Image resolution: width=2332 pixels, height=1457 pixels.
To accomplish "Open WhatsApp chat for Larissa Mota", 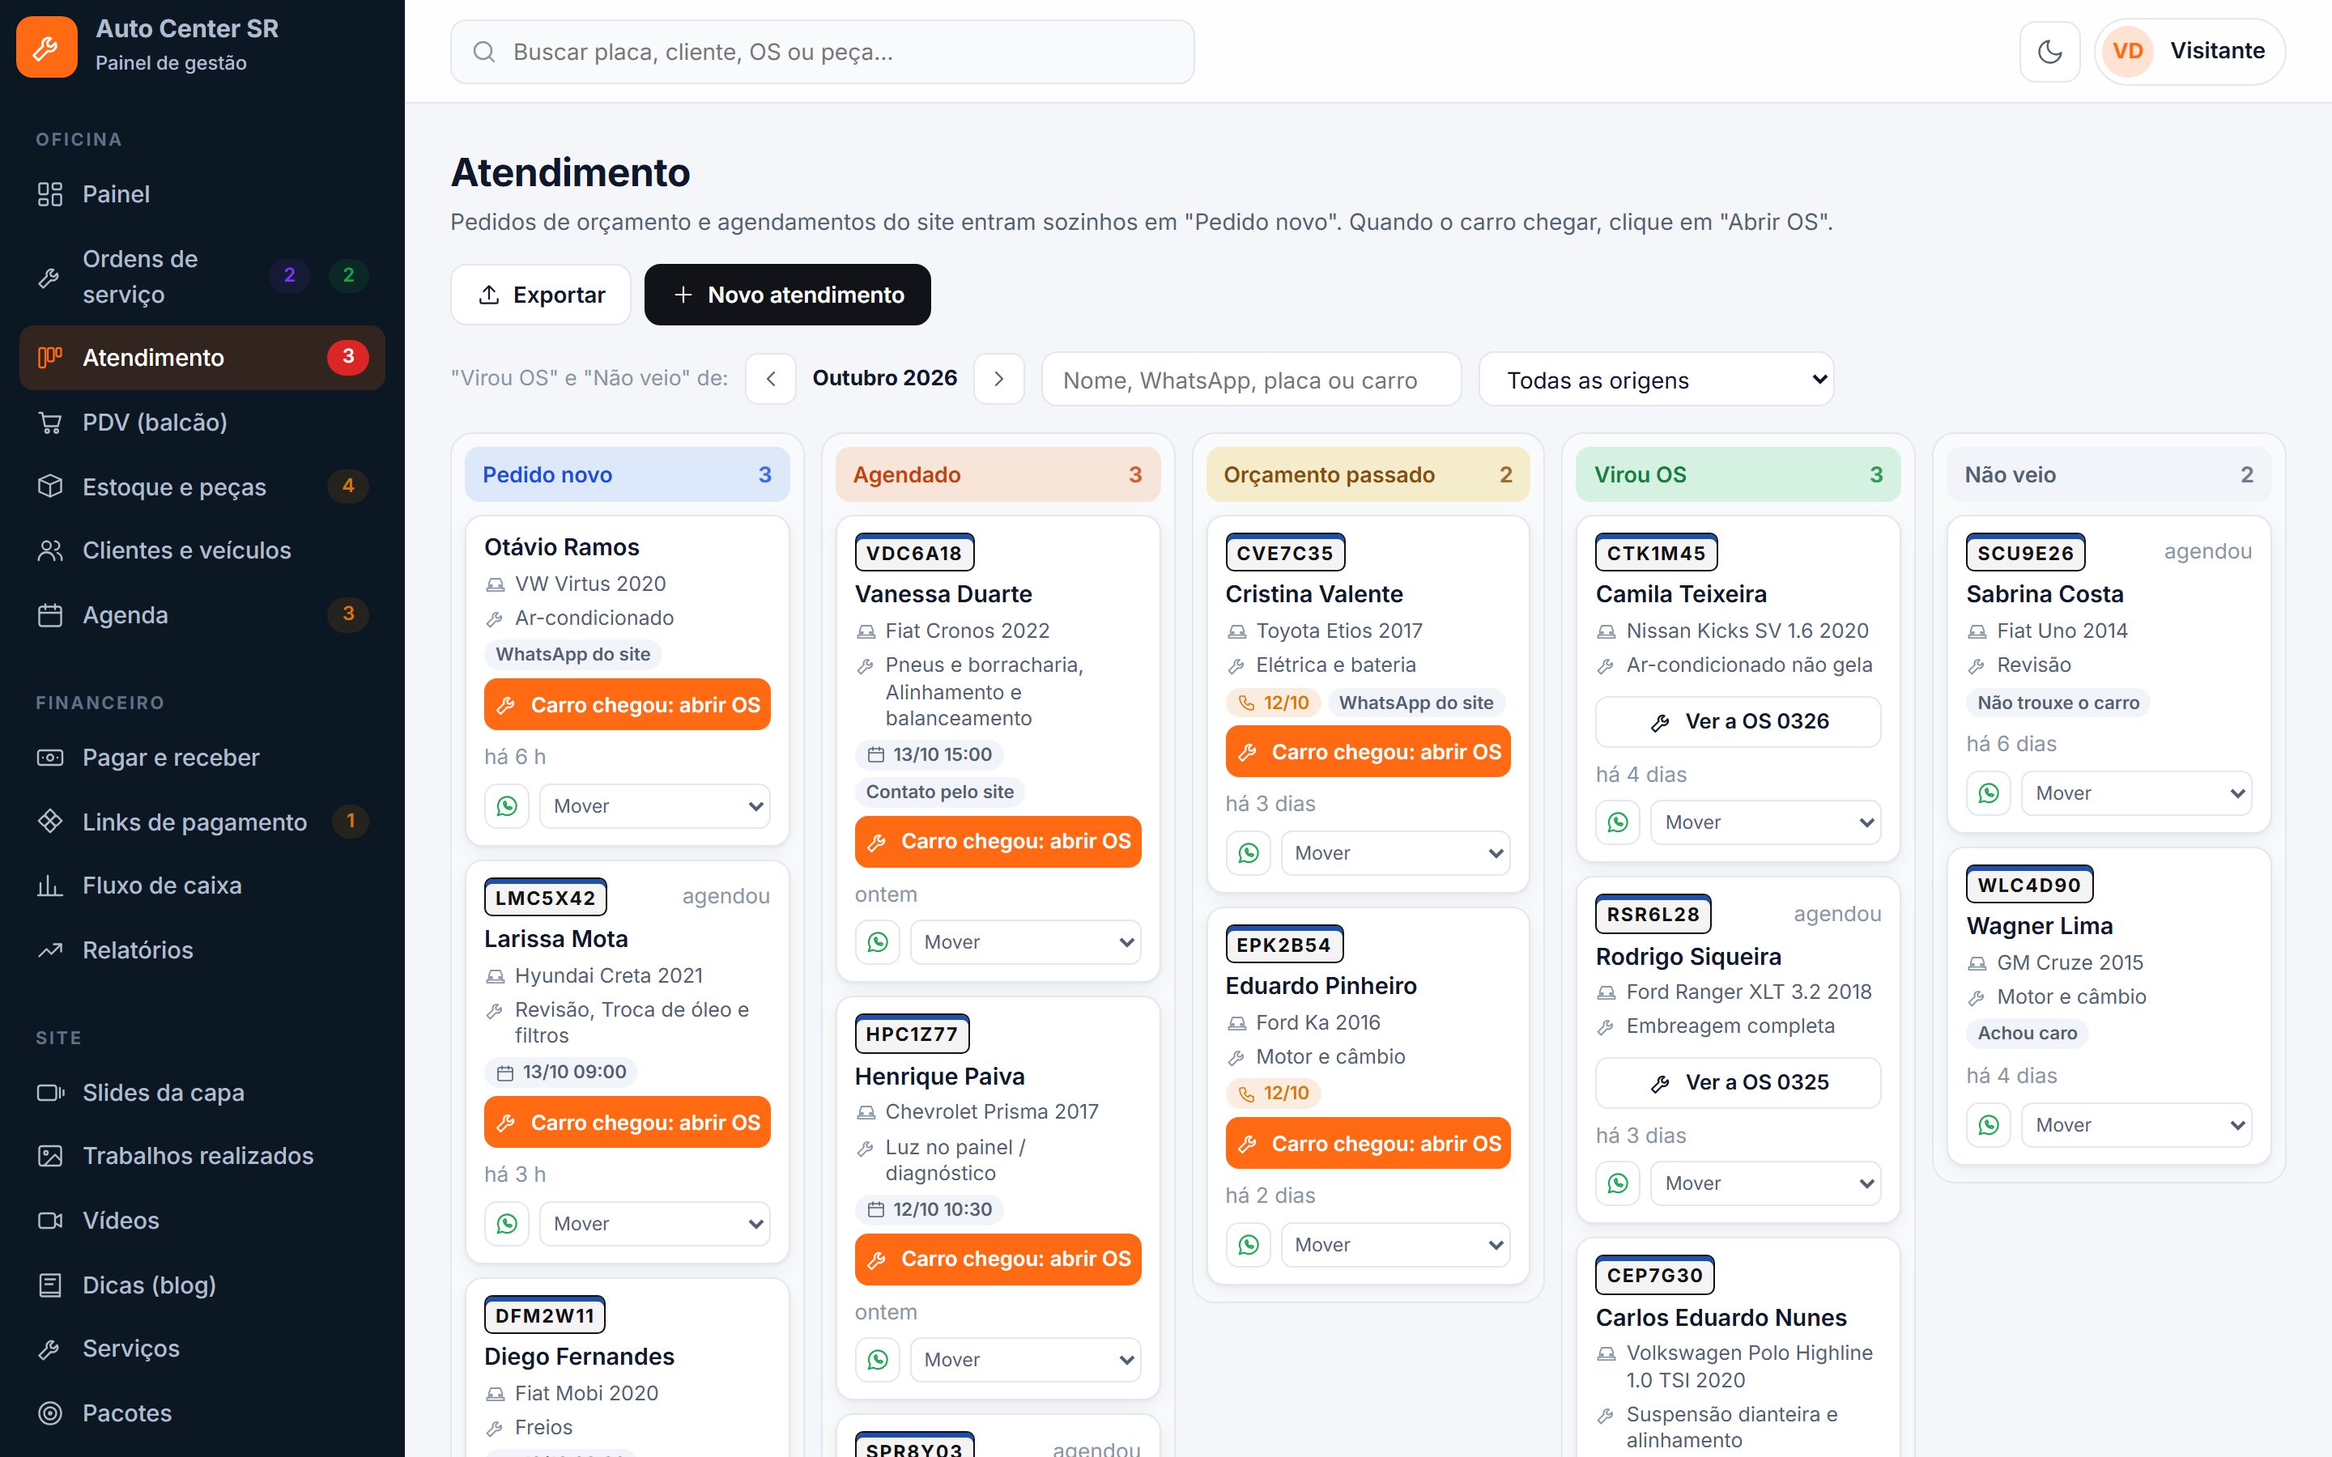I will tap(507, 1223).
